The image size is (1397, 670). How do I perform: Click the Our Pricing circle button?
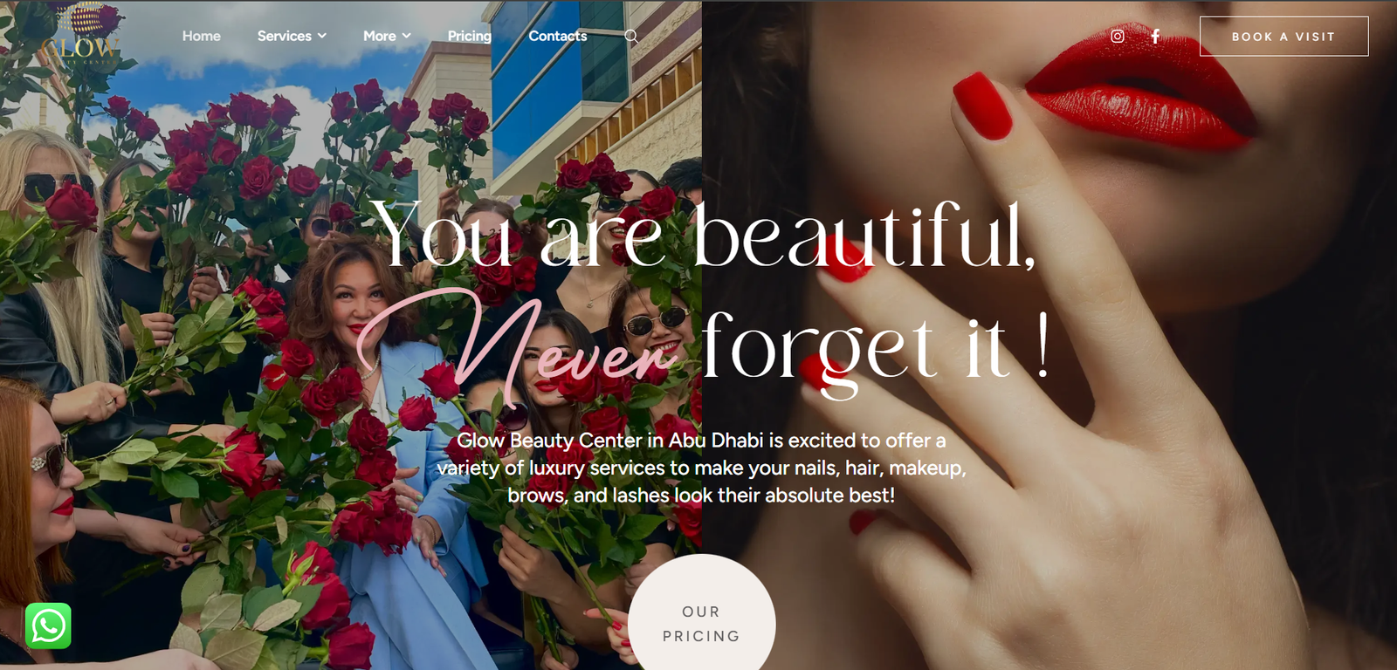pyautogui.click(x=702, y=613)
